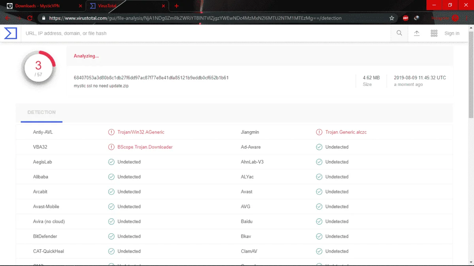The image size is (474, 266).
Task: Open the ABP Adblock Plus extension
Action: (x=406, y=18)
